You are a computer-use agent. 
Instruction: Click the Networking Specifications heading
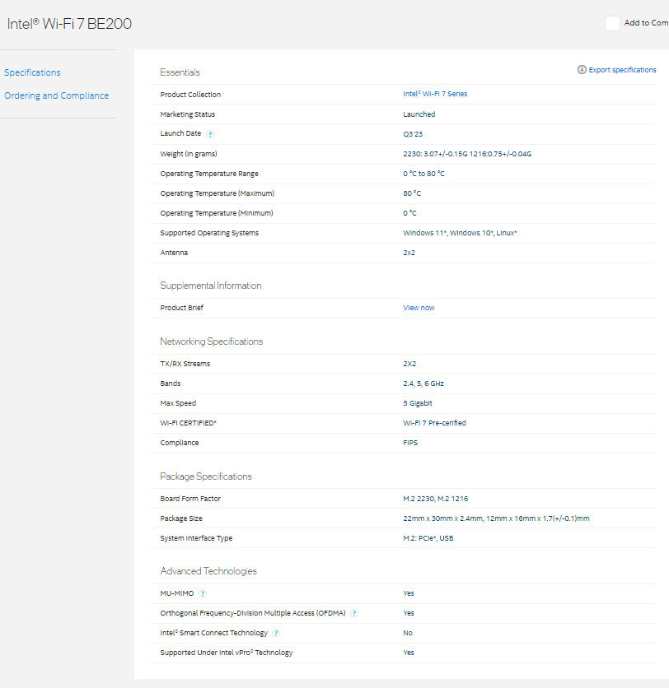(211, 342)
